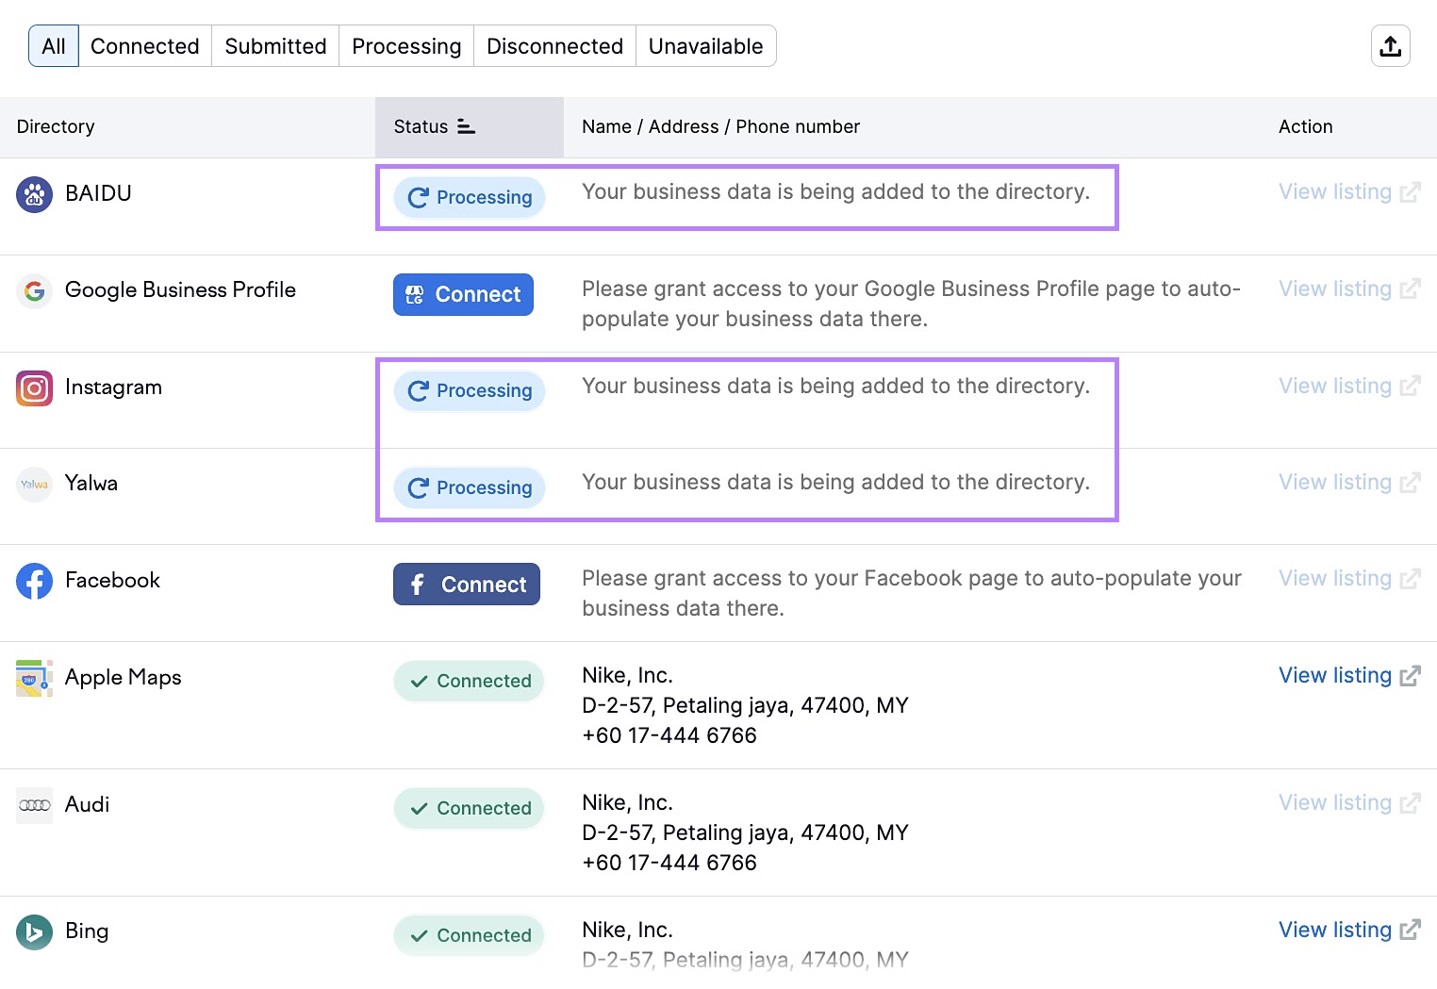Open the external link icon beside Bing's View listing
Viewport: 1437px width, 989px height.
(x=1412, y=930)
